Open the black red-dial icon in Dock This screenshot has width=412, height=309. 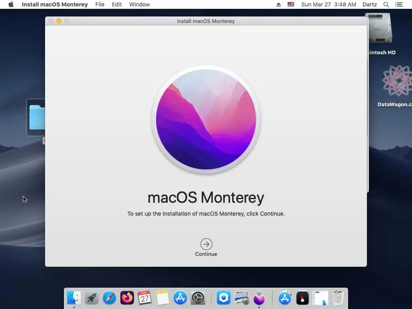point(303,298)
